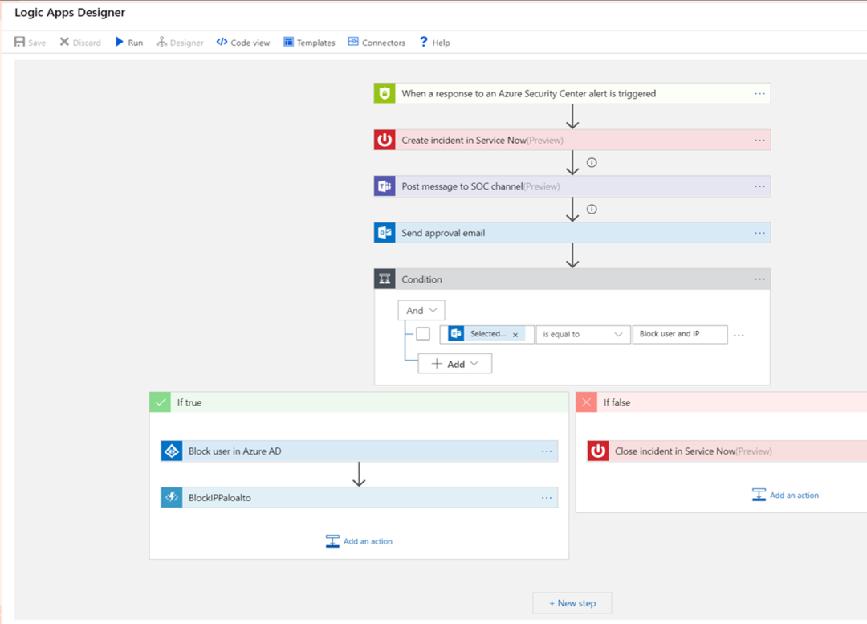Image resolution: width=867 pixels, height=624 pixels.
Task: Expand the Block user in Azure AD step
Action: point(360,451)
